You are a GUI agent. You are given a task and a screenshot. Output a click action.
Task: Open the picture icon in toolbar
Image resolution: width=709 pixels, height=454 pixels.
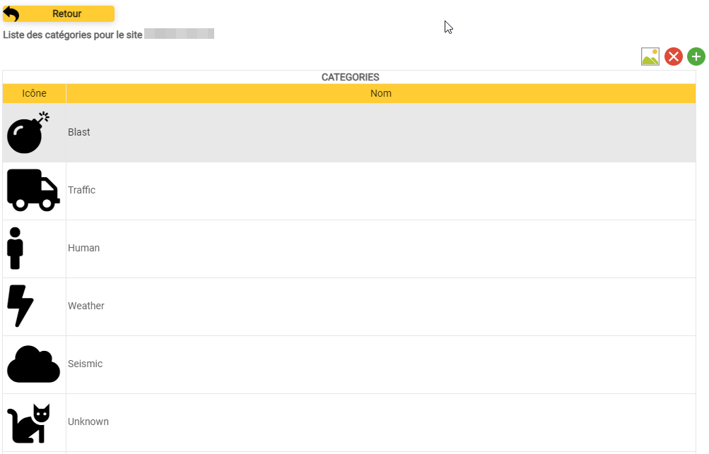(x=650, y=57)
